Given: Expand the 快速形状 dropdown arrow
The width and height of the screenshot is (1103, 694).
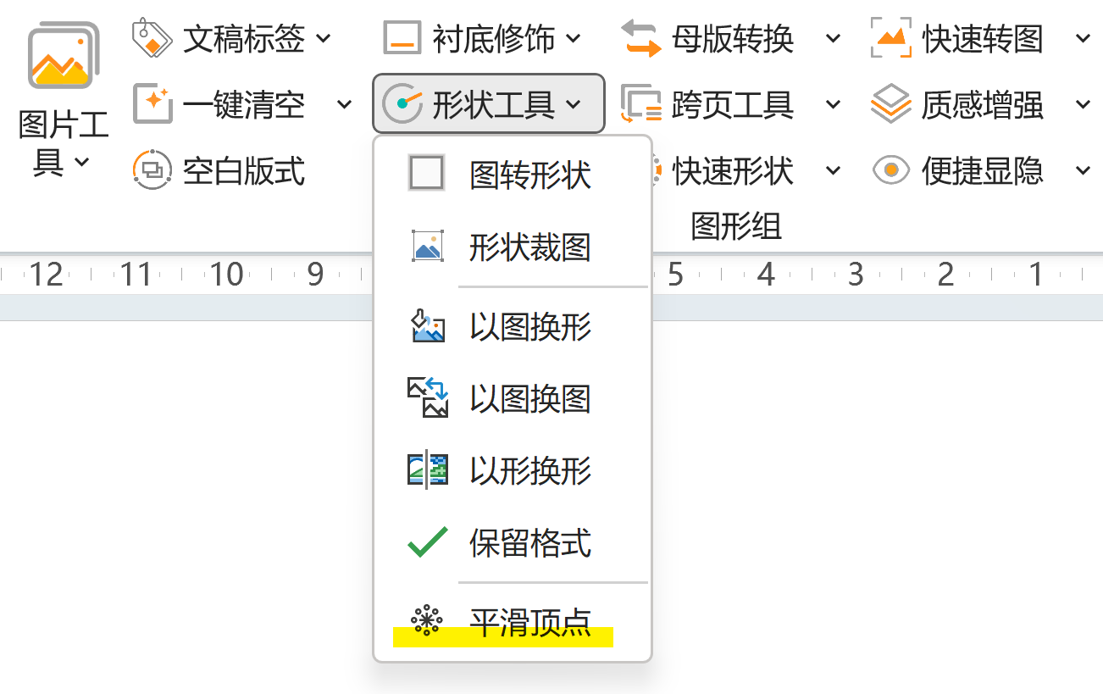Looking at the screenshot, I should (x=833, y=171).
